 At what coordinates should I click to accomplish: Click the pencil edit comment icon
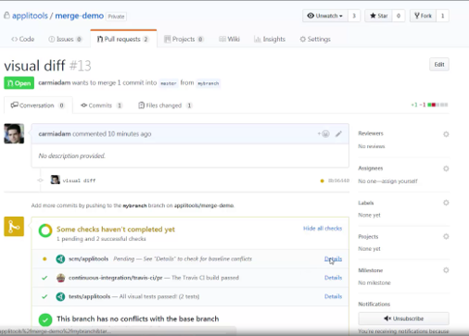338,133
